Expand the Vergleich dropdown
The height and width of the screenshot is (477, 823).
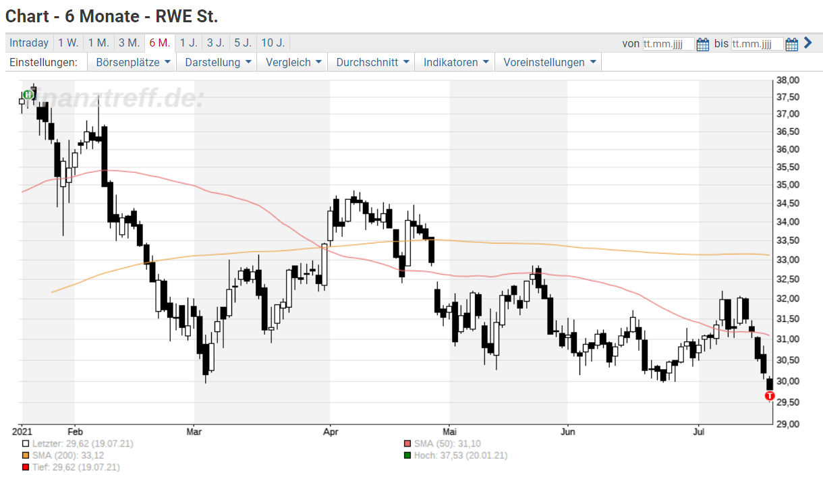(293, 62)
